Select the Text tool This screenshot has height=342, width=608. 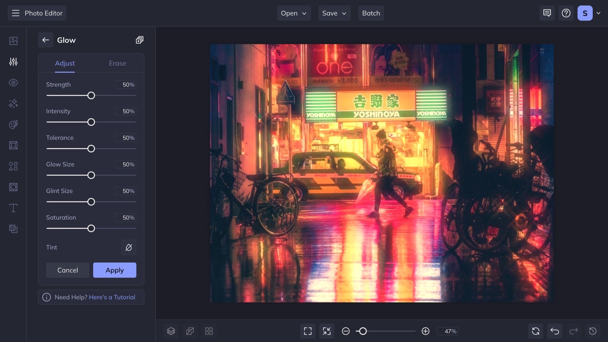click(x=13, y=208)
